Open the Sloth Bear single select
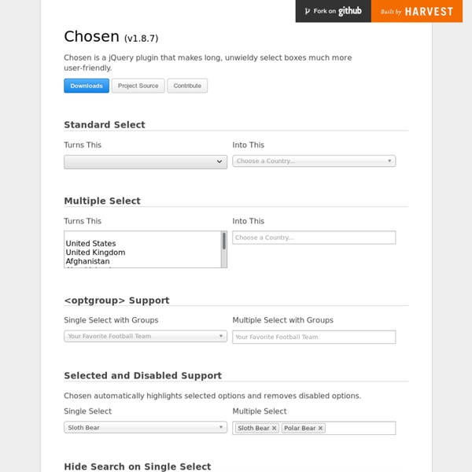472x472 pixels. [x=142, y=428]
